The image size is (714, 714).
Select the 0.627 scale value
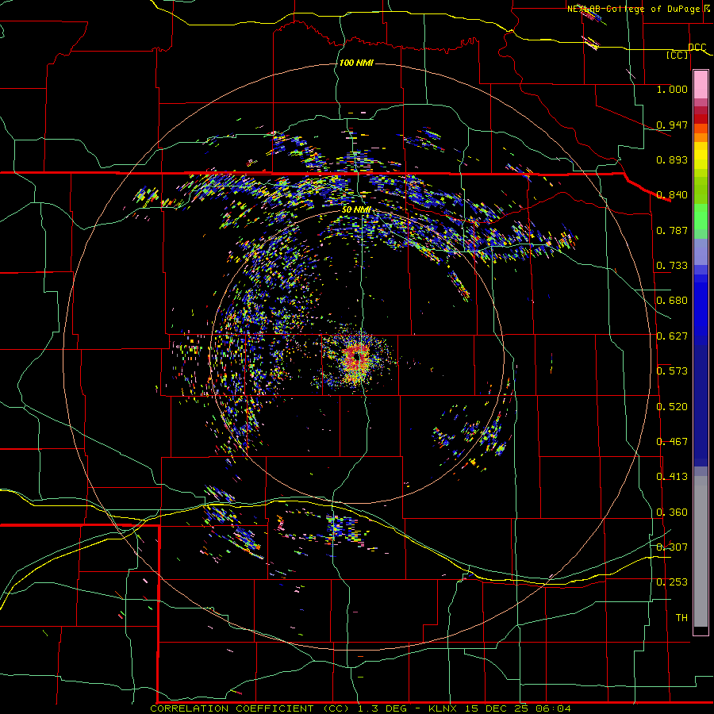click(x=672, y=336)
